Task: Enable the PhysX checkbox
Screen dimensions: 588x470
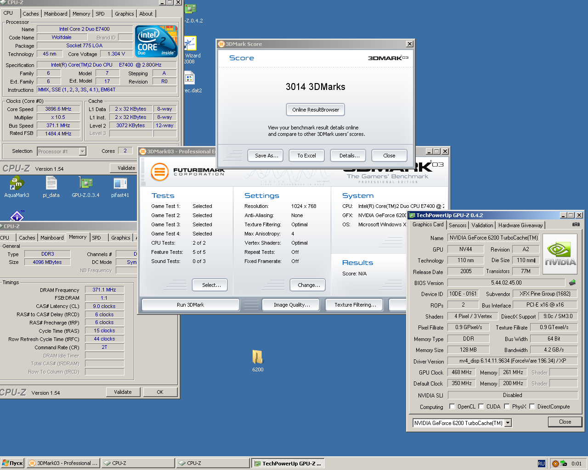Action: tap(507, 406)
